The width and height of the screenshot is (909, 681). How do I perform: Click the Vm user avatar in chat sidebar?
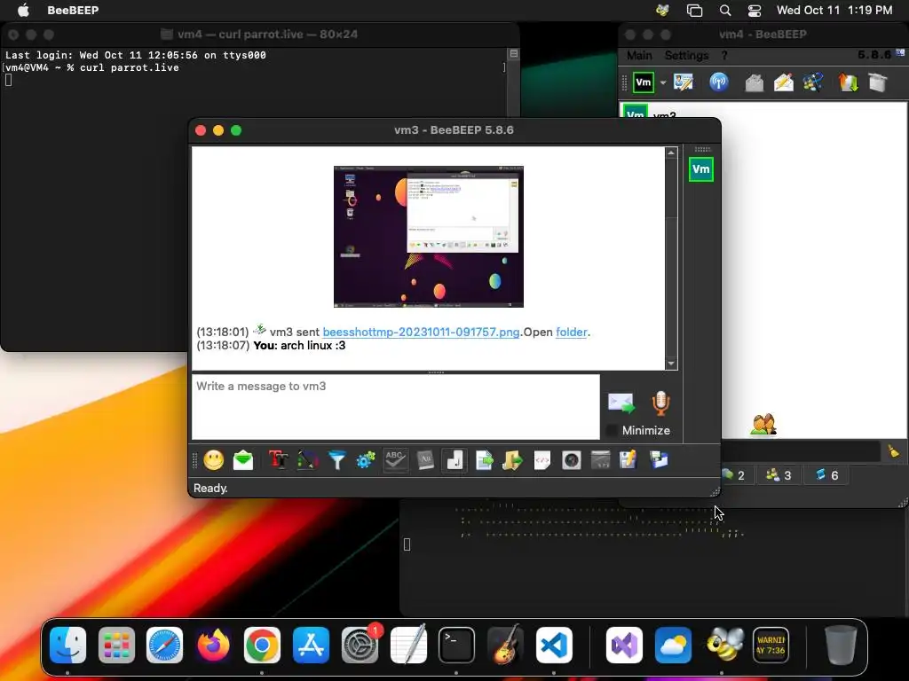click(701, 169)
